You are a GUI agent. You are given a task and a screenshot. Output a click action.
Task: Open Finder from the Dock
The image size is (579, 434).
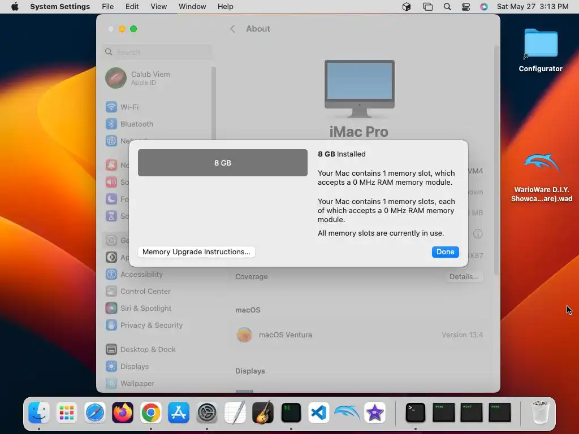point(39,413)
